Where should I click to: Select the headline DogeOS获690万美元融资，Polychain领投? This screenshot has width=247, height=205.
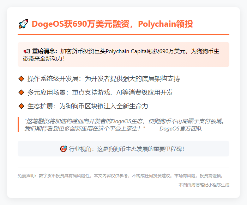pyautogui.click(x=112, y=24)
